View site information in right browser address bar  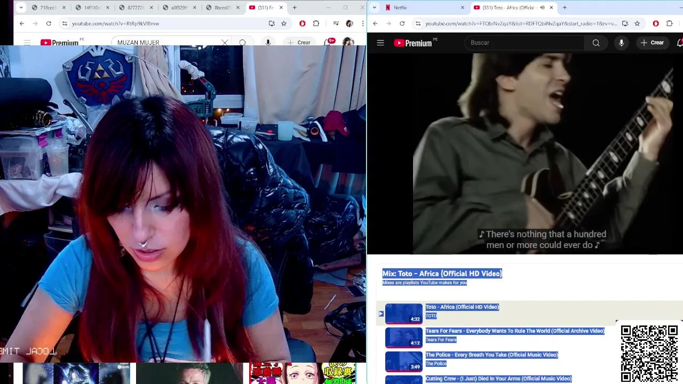pos(418,23)
